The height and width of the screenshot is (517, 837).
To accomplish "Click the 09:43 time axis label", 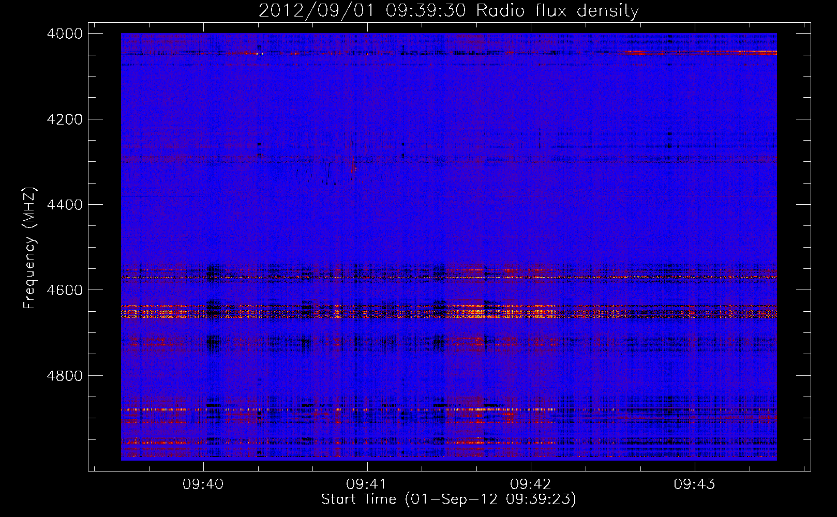I will (694, 484).
